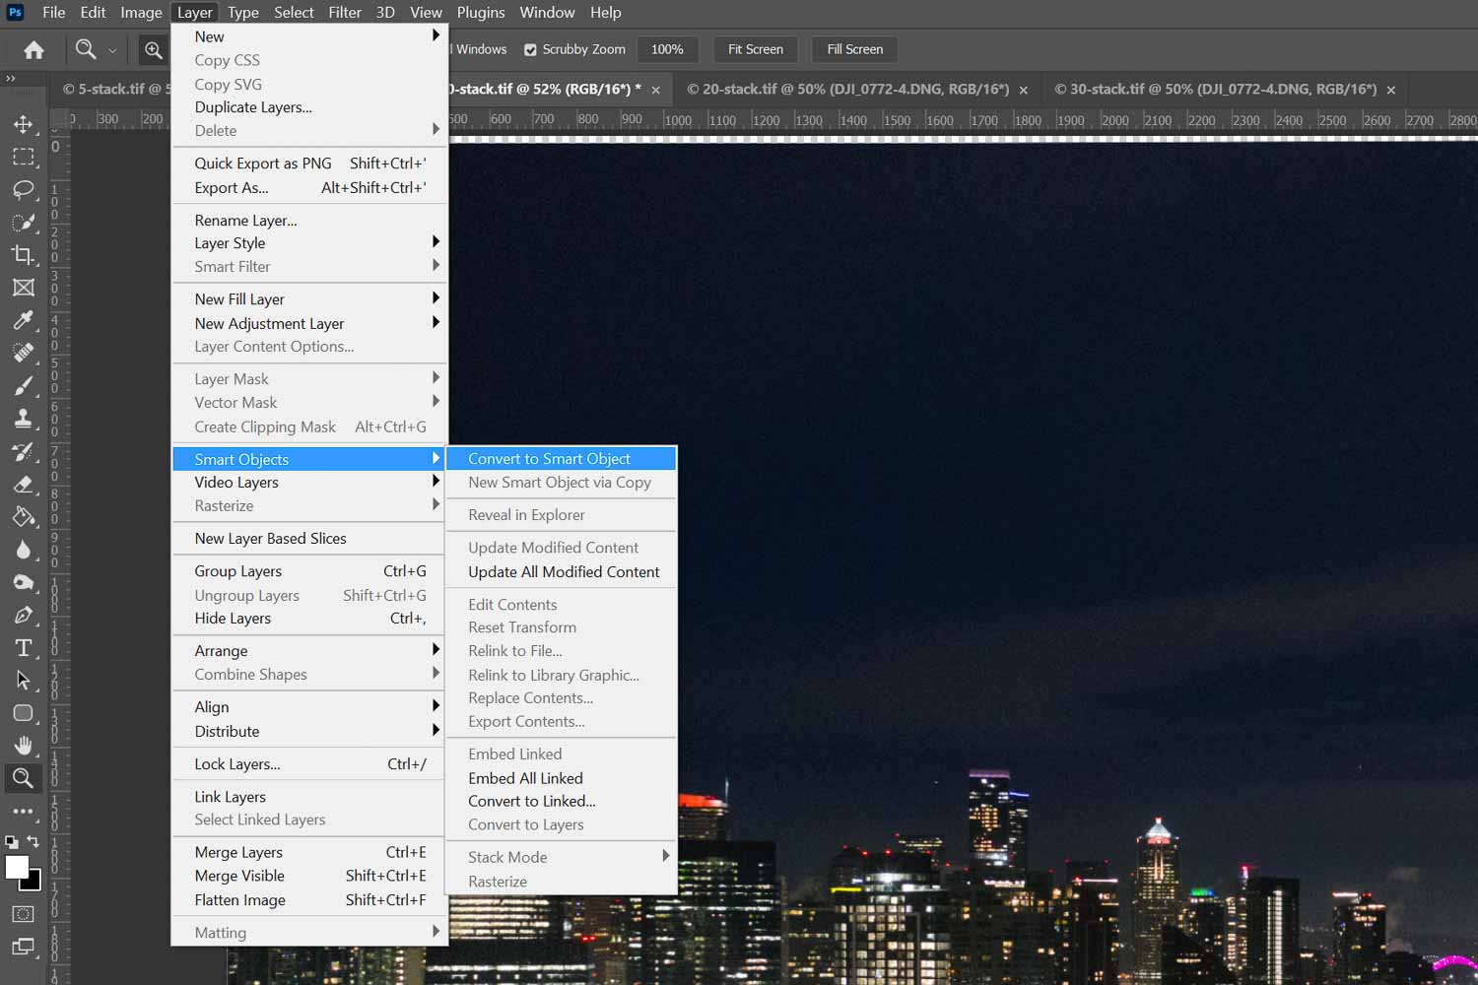Switch to the 30-stack.tif tab

1216,89
